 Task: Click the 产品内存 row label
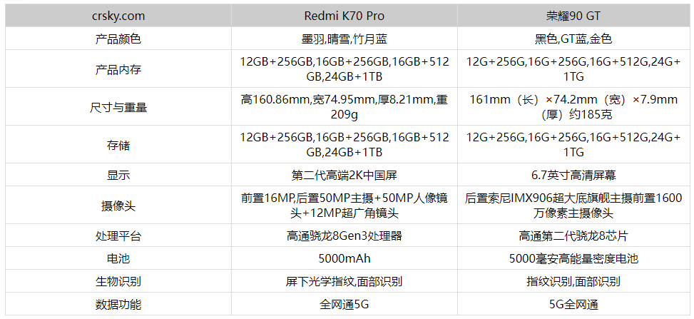(117, 69)
